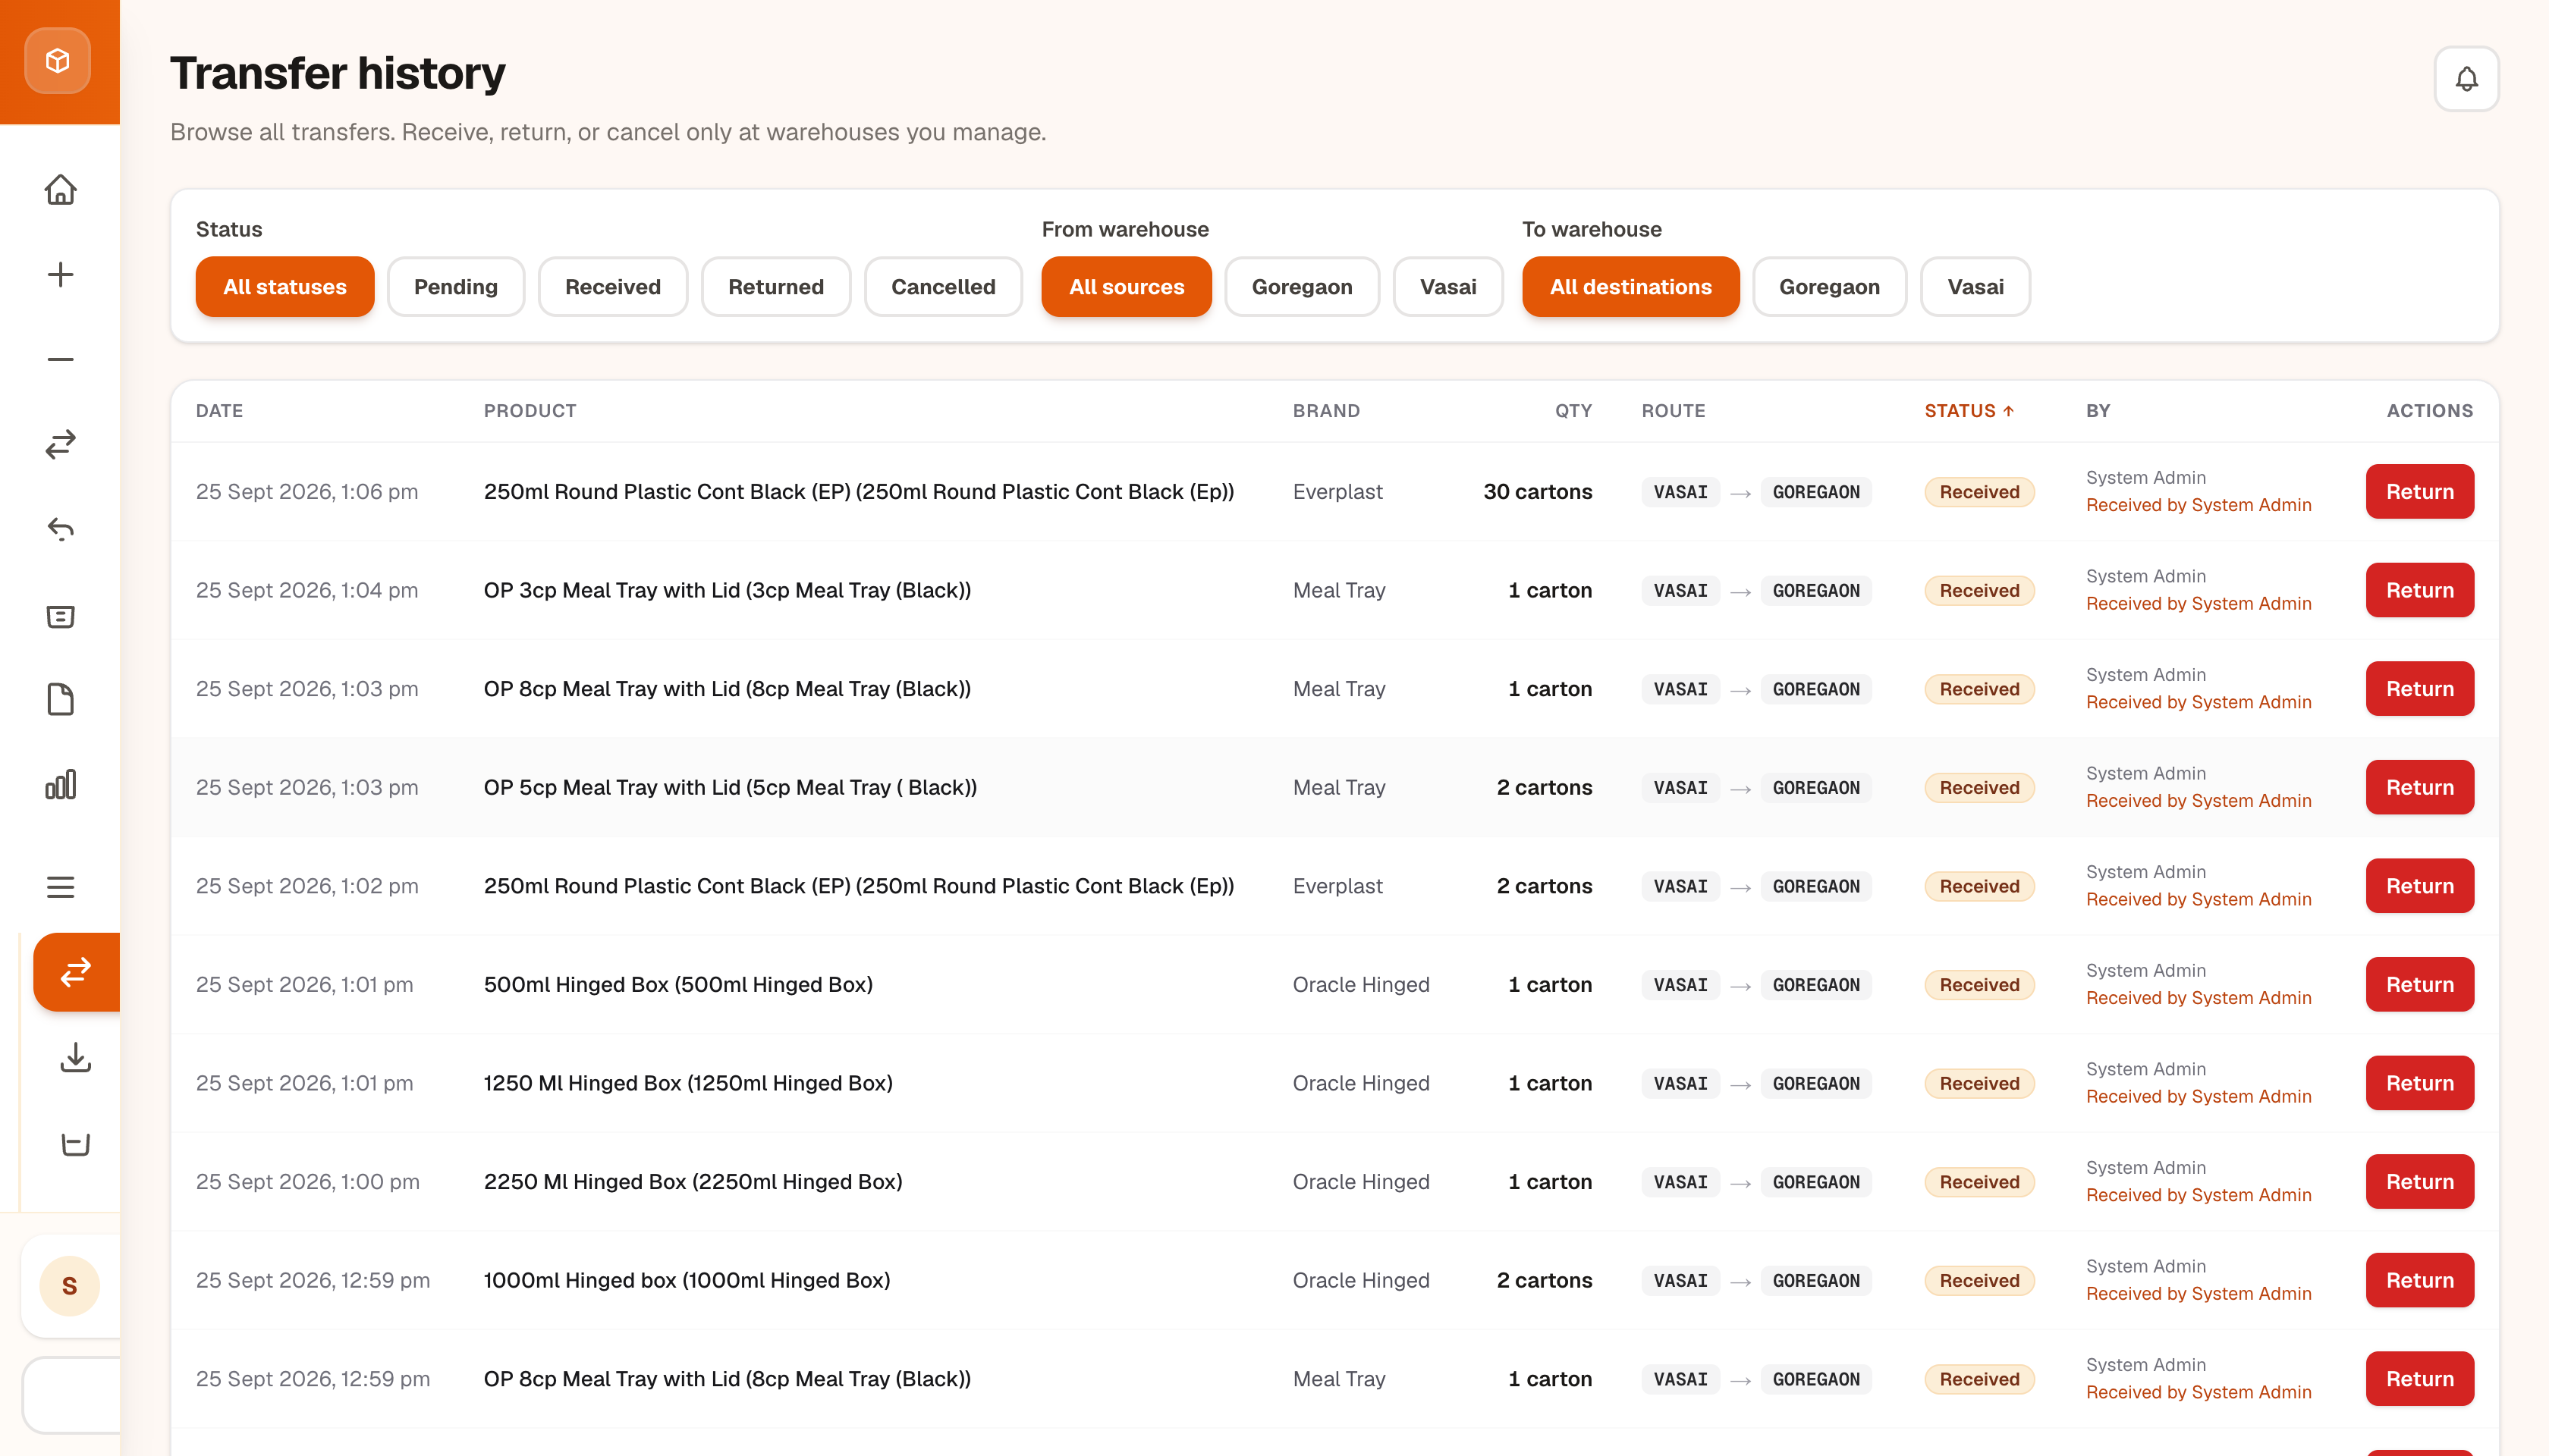
Task: Click the VASAI route tag for 2250 Ml Hinged Box
Action: [1680, 1182]
